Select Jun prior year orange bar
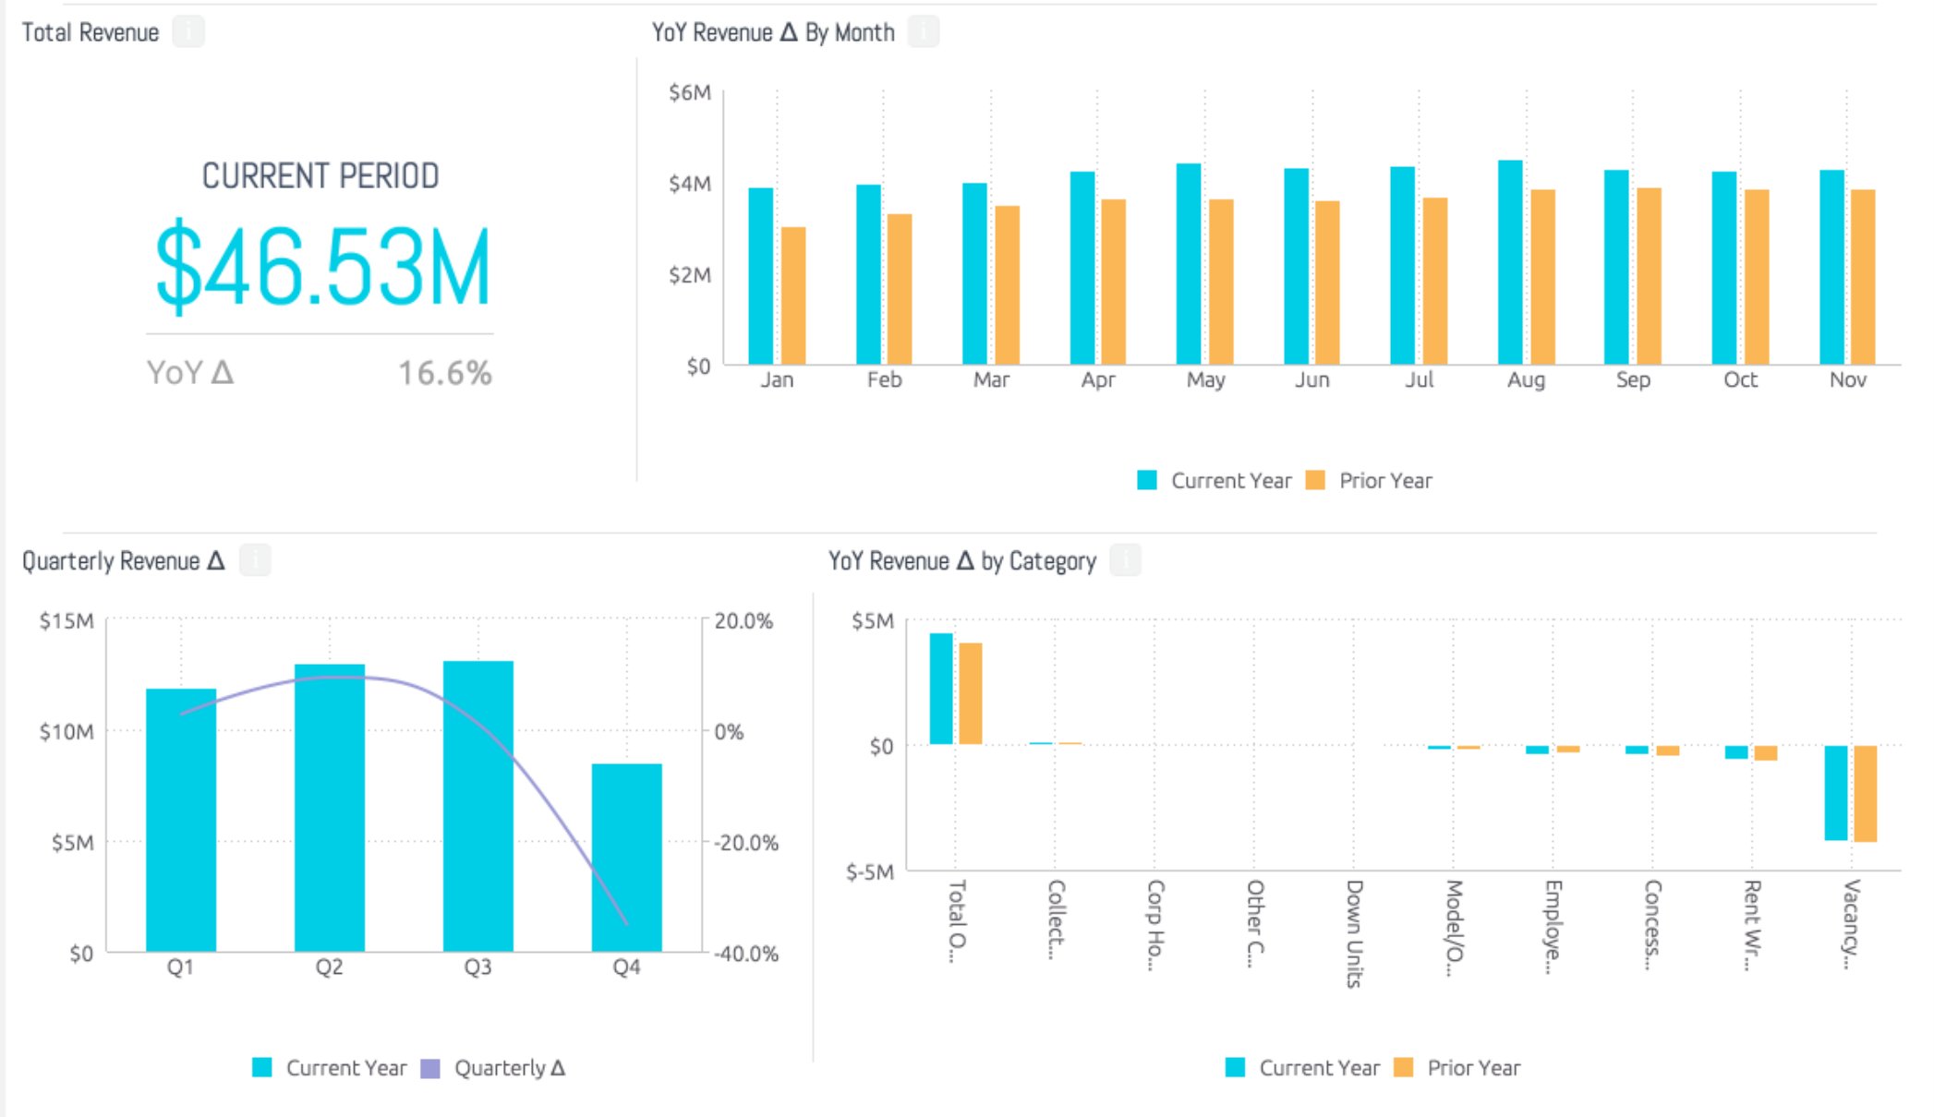 point(1327,282)
